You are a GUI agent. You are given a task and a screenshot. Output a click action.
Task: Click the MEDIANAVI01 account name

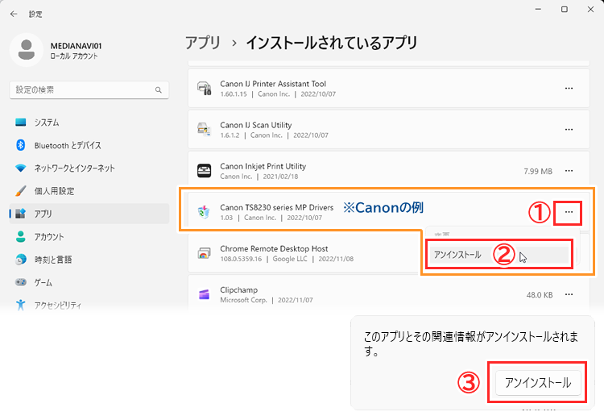76,46
